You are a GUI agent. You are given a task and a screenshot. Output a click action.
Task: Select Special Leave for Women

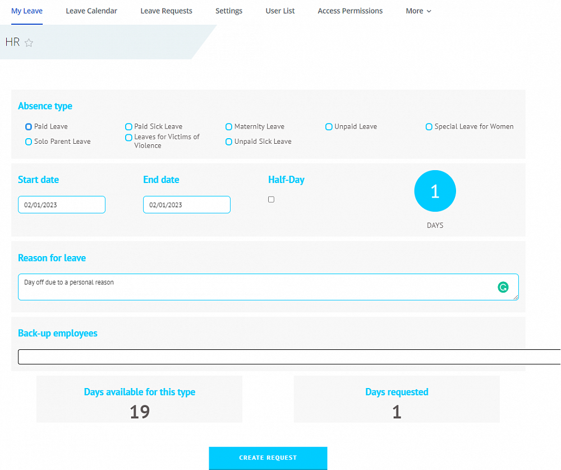[x=429, y=126]
